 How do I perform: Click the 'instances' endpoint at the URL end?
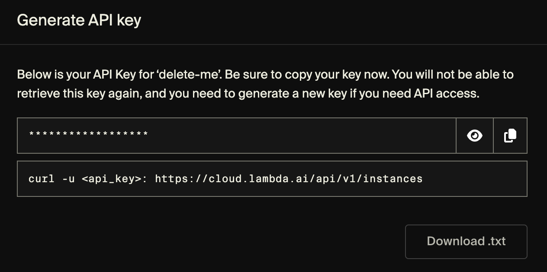393,179
